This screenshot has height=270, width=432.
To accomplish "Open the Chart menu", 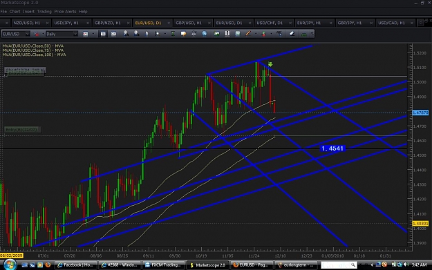I will click(15, 12).
